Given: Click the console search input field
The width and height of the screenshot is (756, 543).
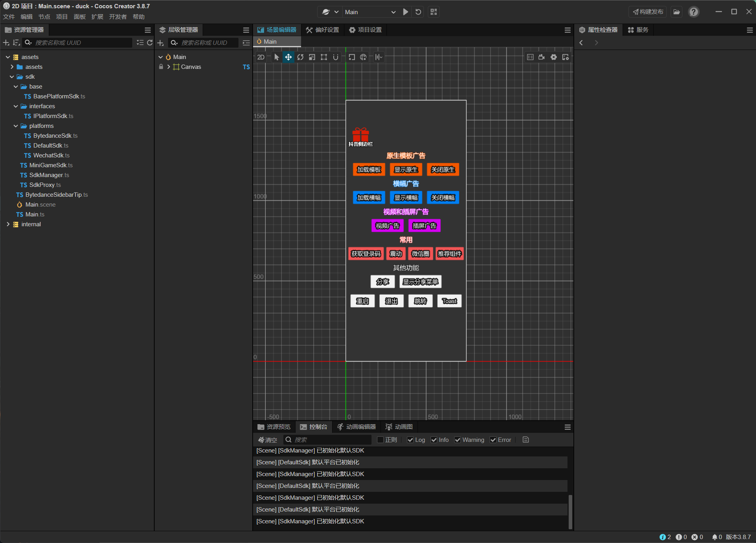Looking at the screenshot, I should 331,440.
